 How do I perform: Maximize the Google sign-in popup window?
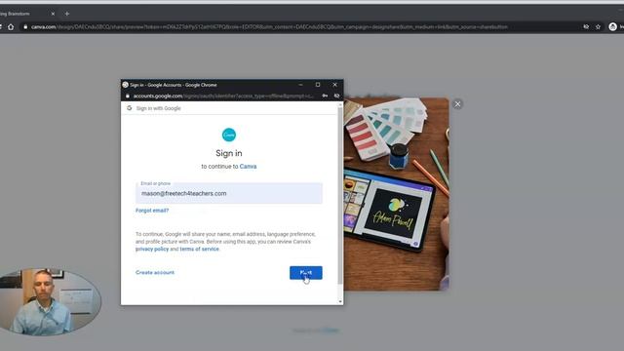click(x=318, y=85)
